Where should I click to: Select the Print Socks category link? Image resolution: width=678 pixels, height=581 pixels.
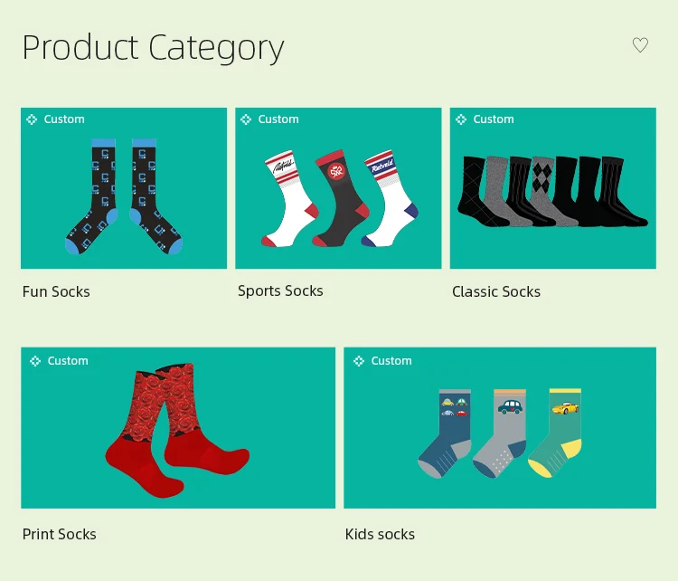pos(60,534)
